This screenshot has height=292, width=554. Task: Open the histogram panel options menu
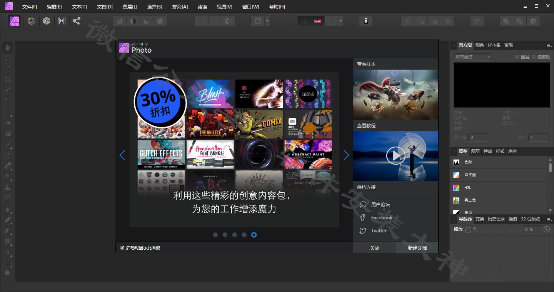[x=549, y=45]
